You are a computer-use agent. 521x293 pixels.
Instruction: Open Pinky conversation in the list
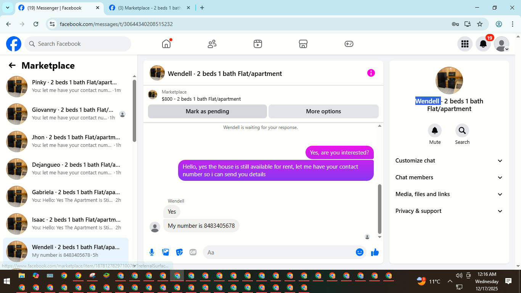click(x=66, y=87)
